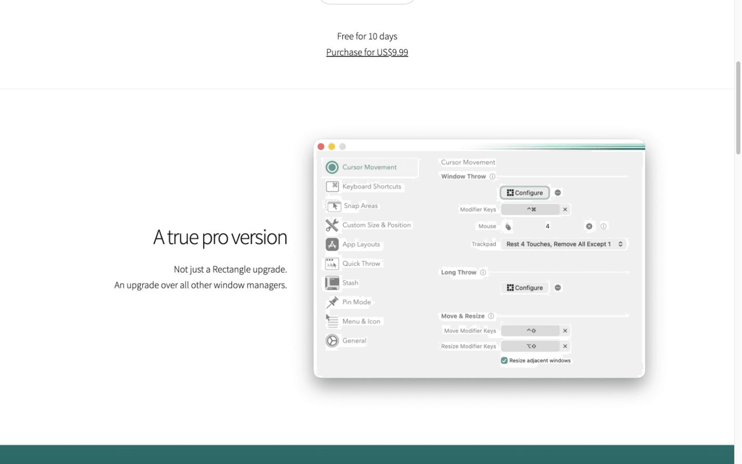Go to General via its gear icon
The image size is (742, 464).
(x=332, y=341)
